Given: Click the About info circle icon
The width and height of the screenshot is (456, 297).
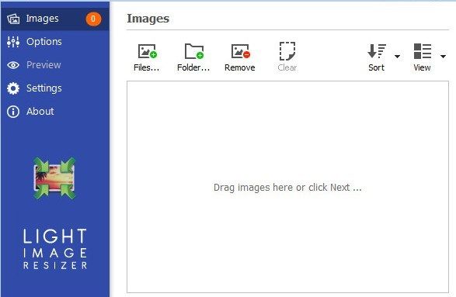Looking at the screenshot, I should coord(13,112).
